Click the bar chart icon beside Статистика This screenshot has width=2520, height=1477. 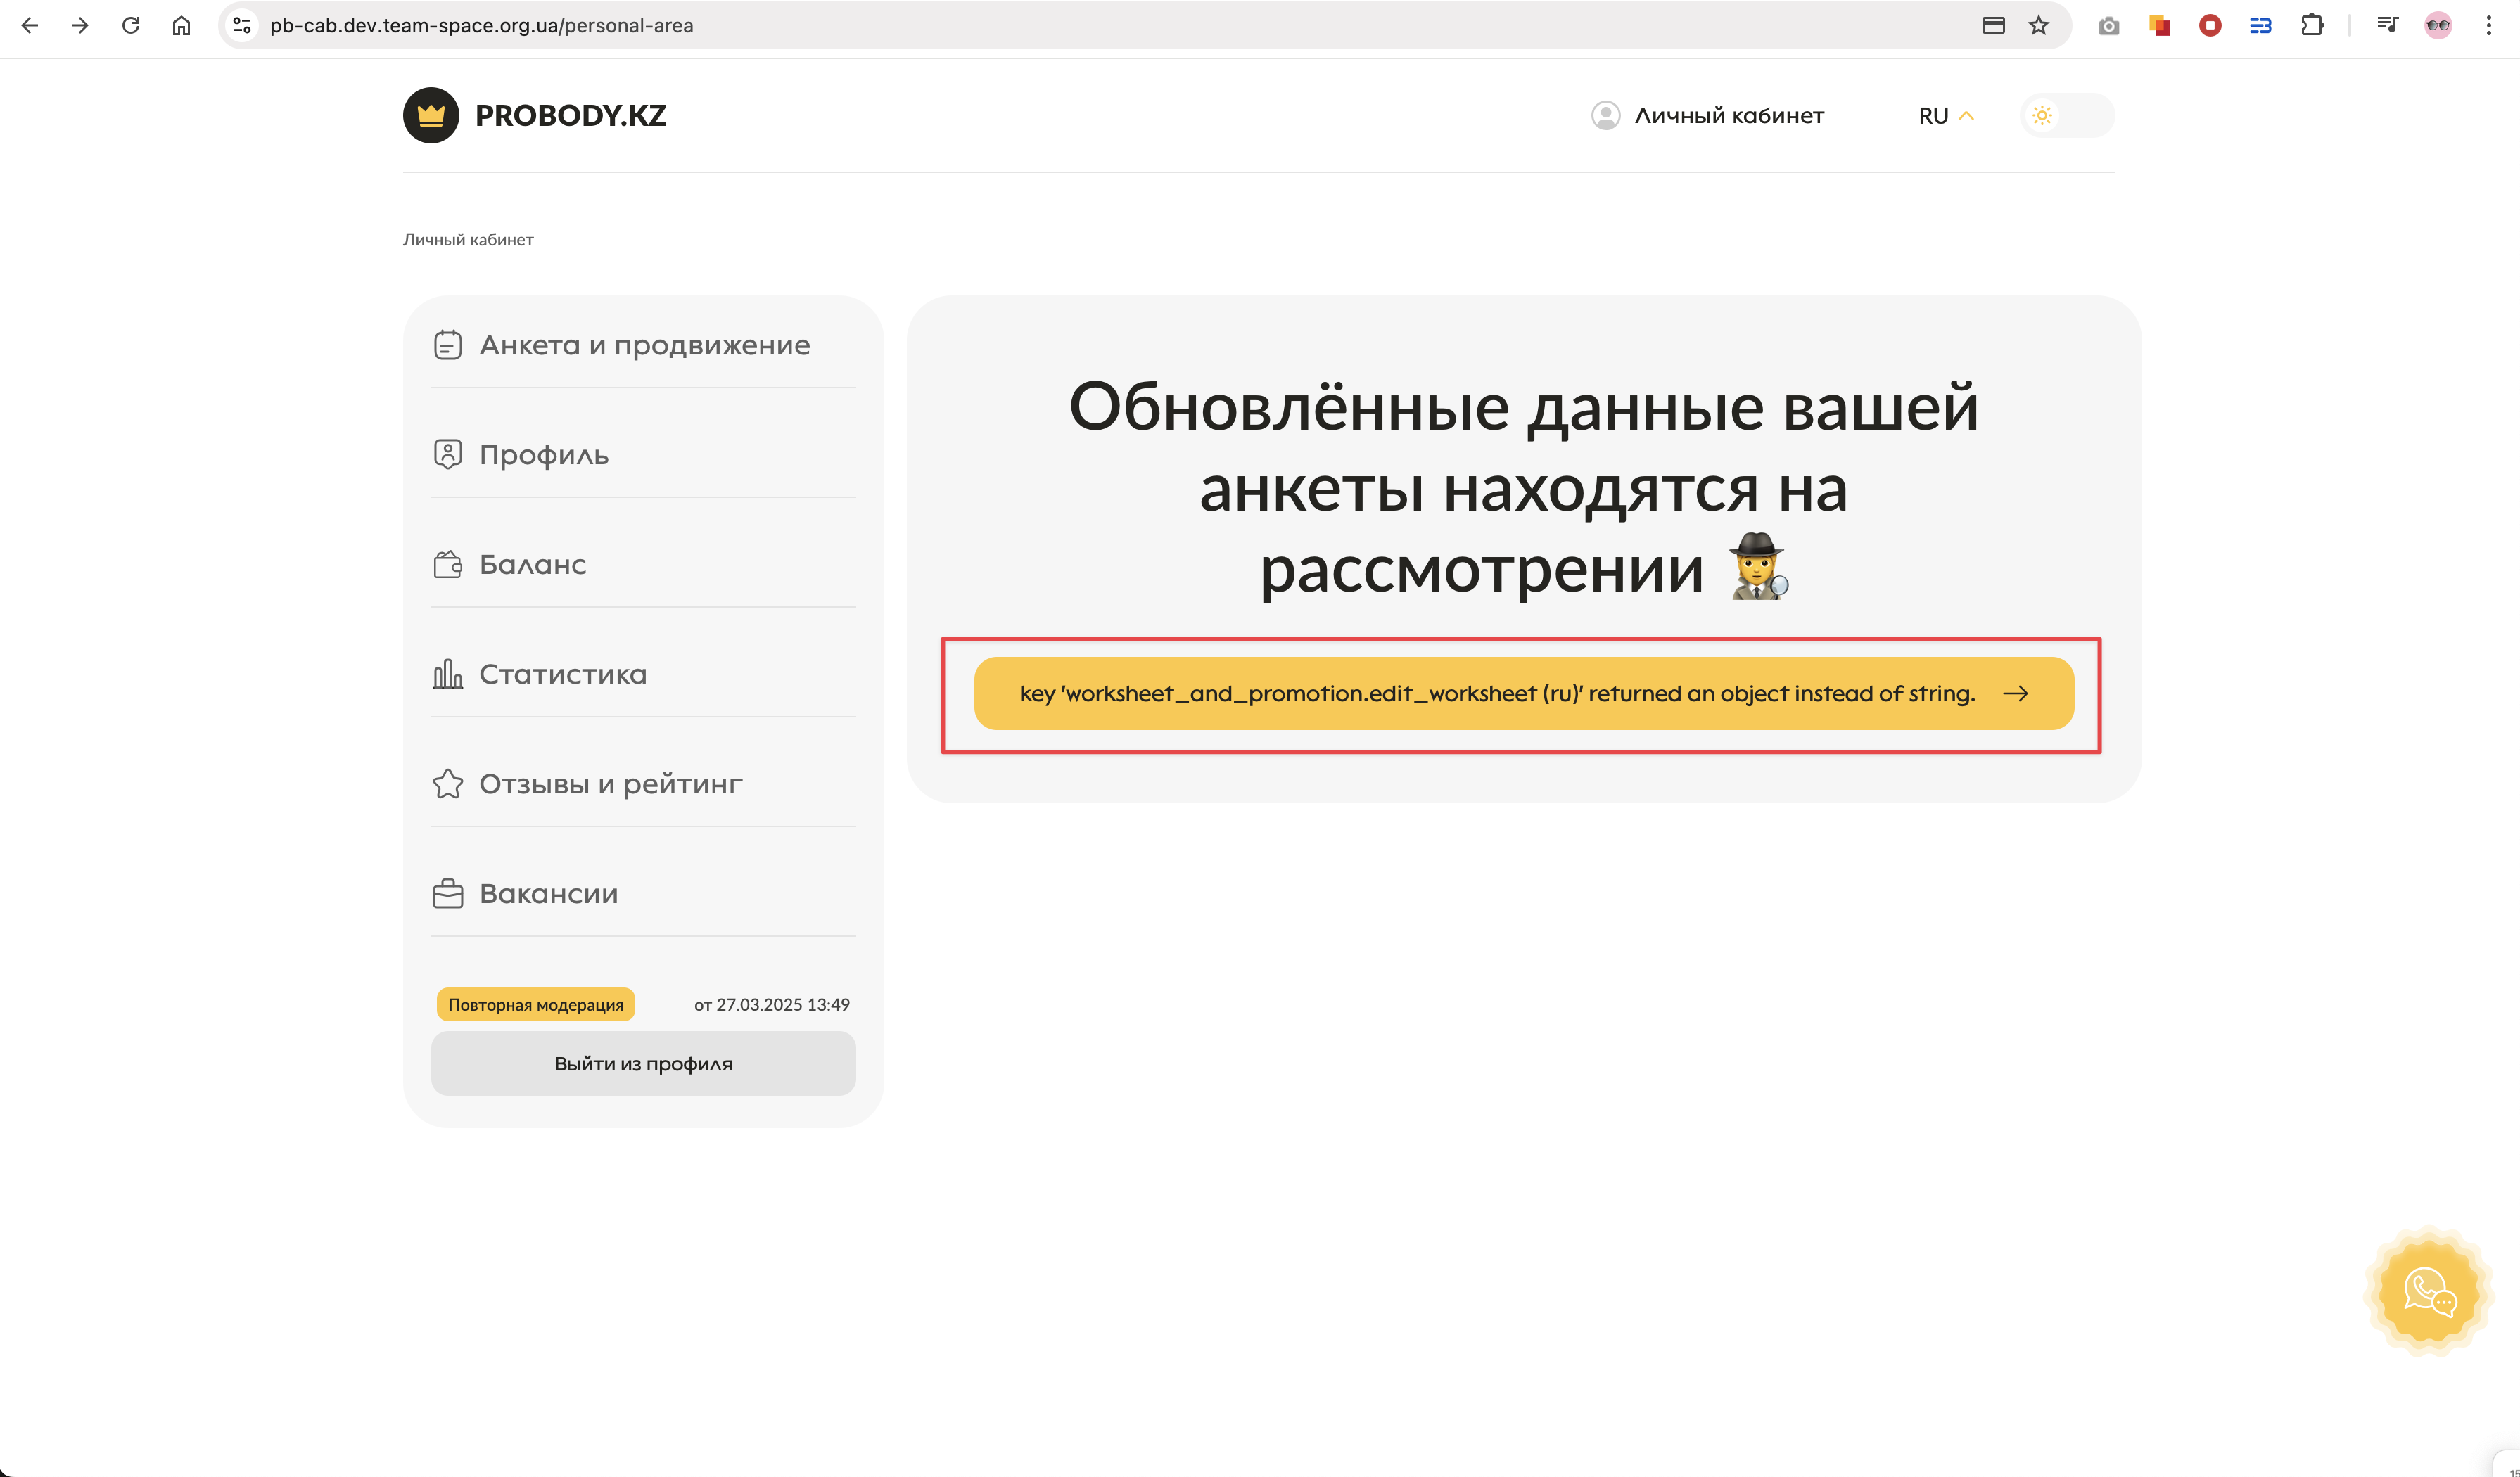click(x=447, y=674)
